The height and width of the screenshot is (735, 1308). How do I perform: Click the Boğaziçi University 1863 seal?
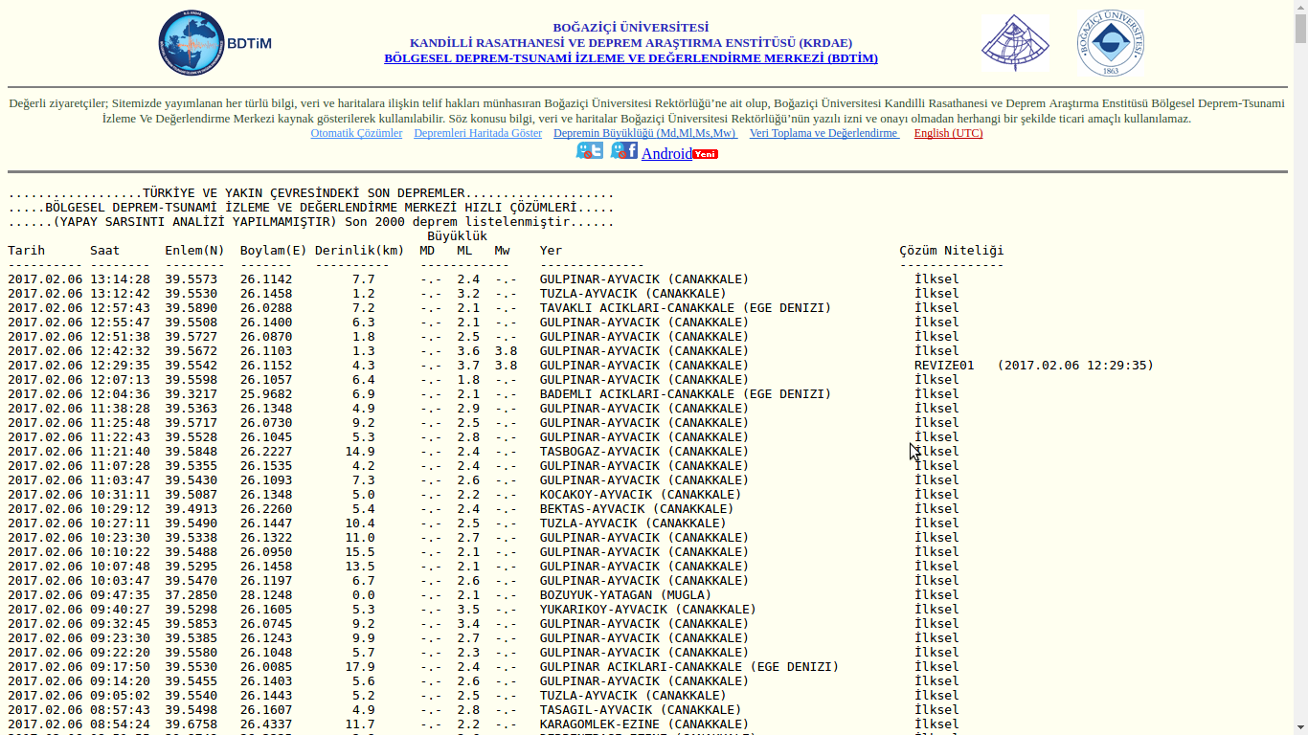pos(1111,43)
